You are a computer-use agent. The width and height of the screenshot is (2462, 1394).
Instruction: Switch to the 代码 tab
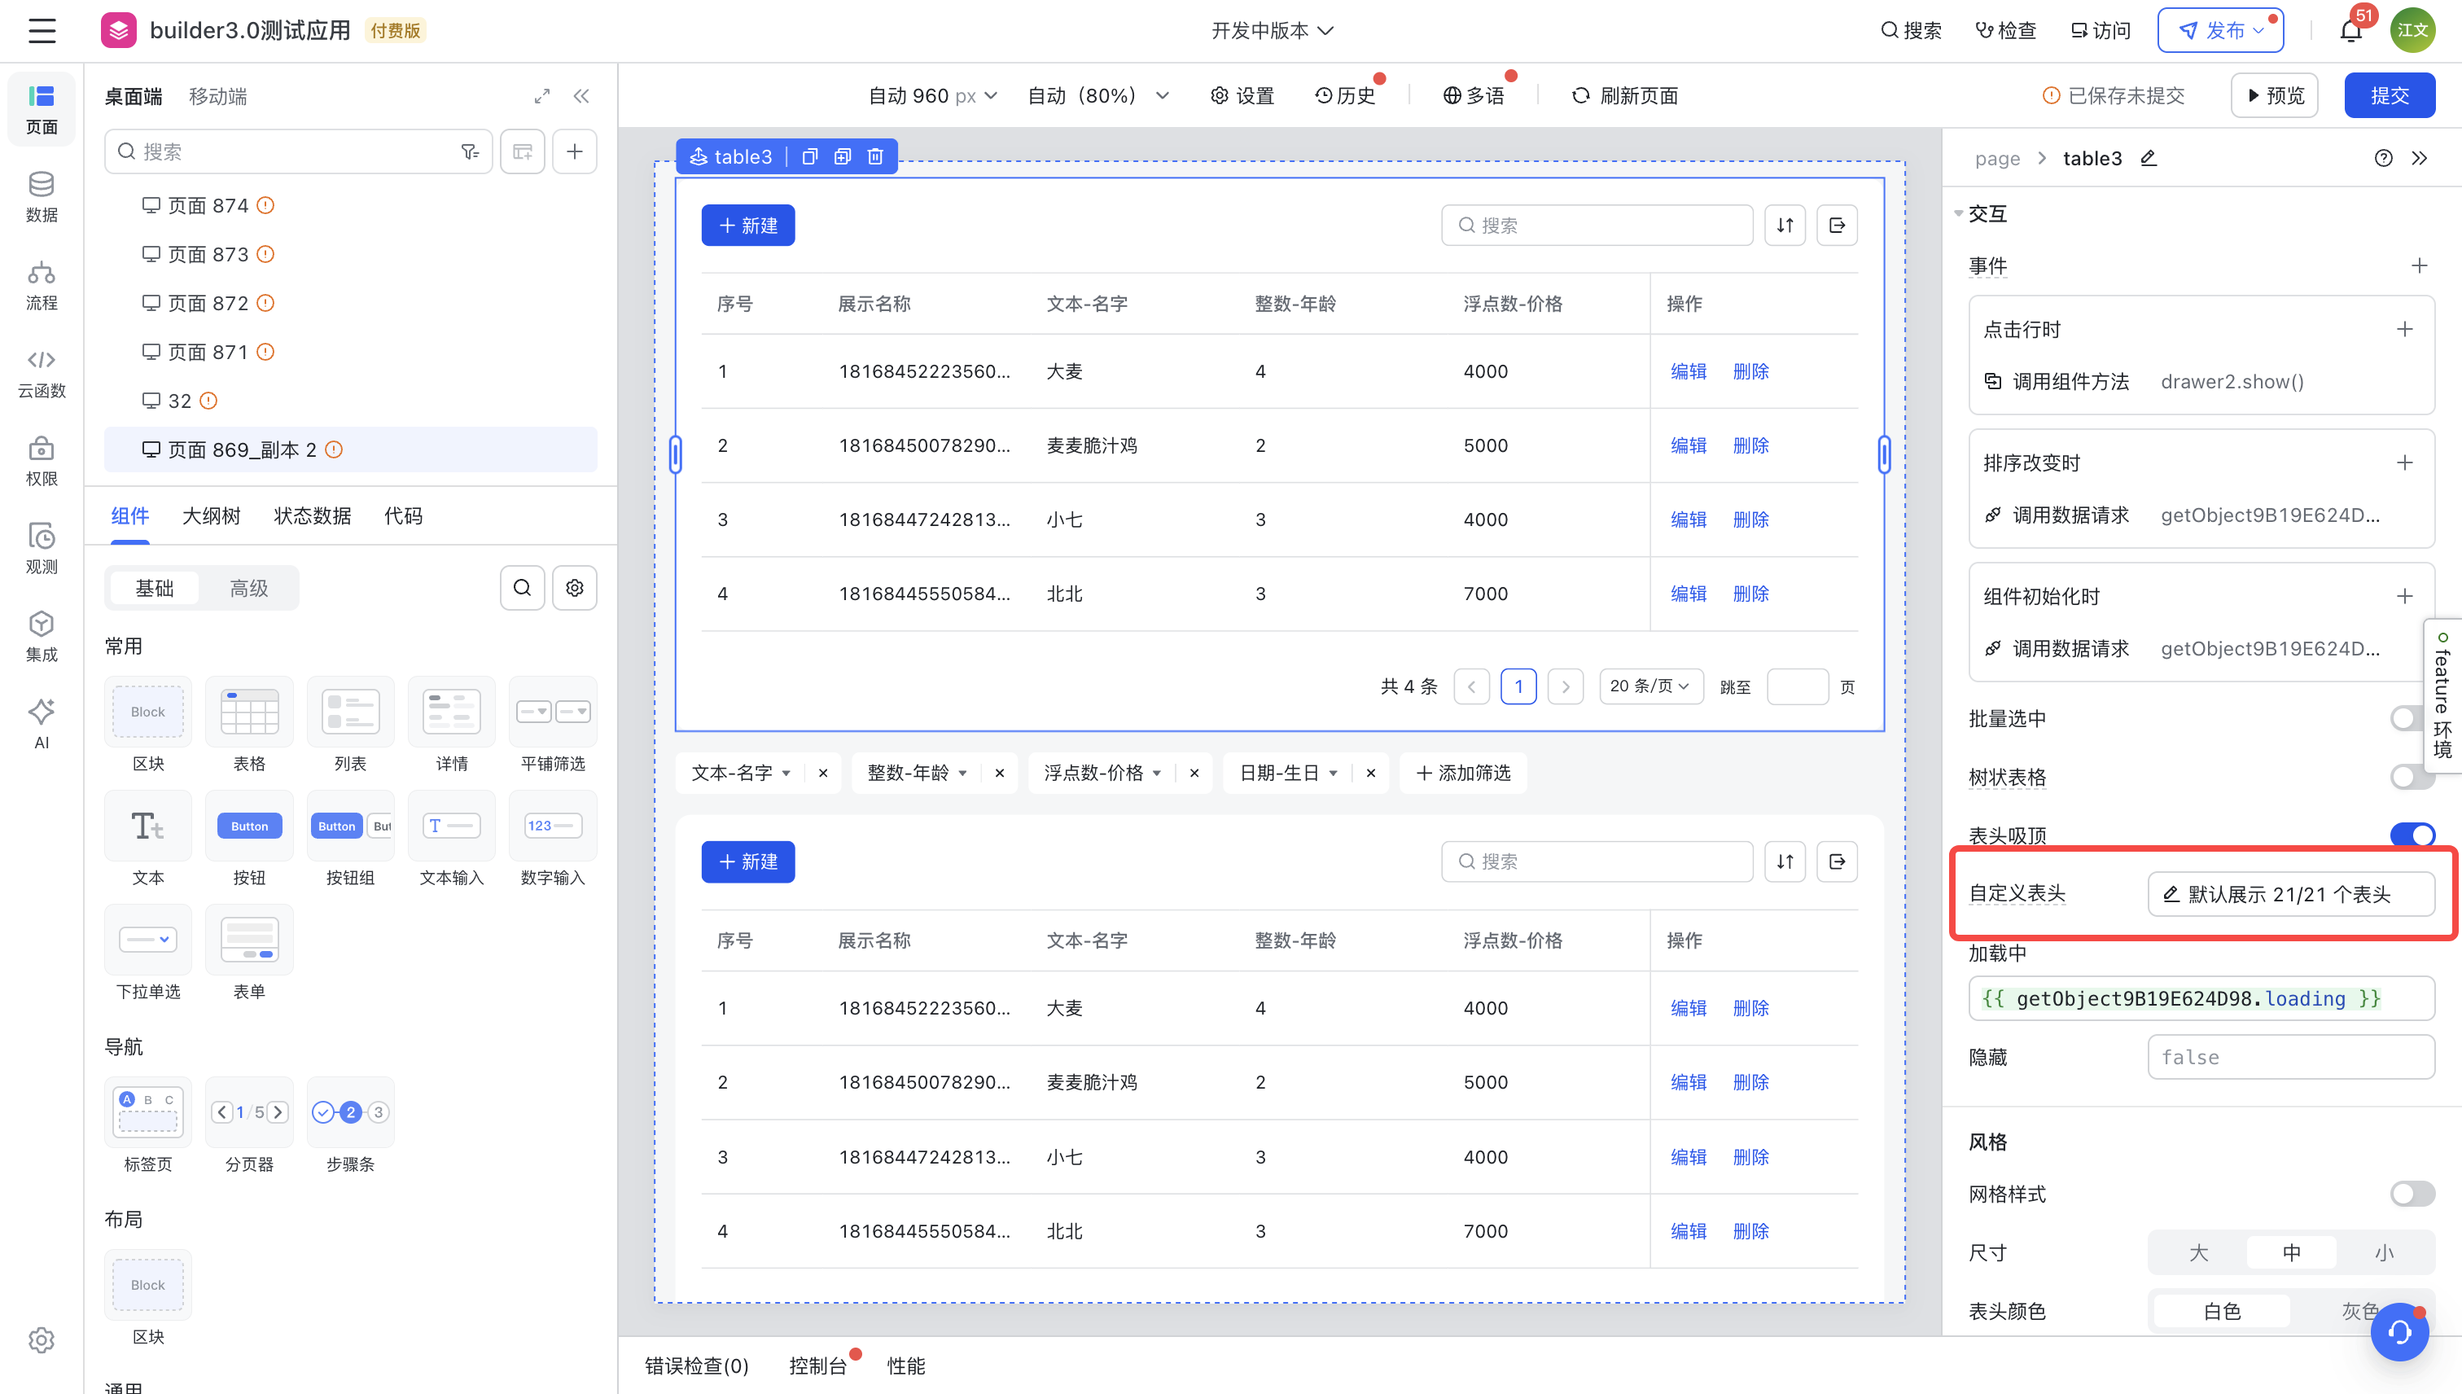point(403,516)
